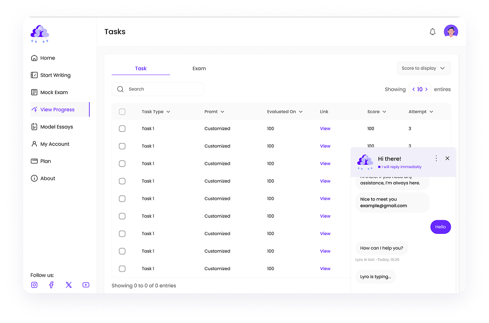Click the View Progress chart icon
The image size is (489, 323).
pyautogui.click(x=34, y=110)
